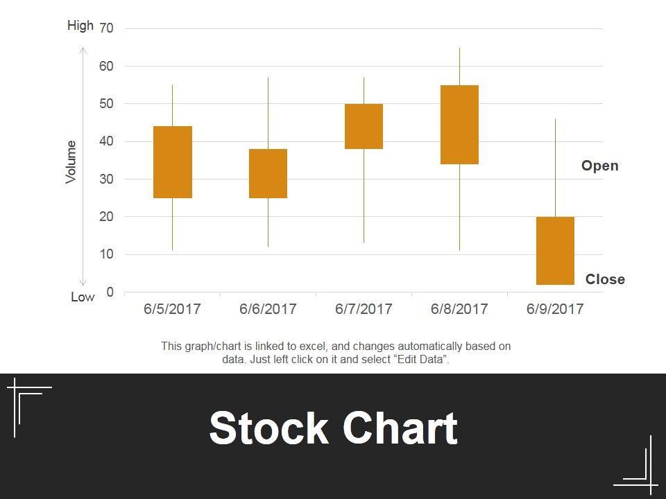Select the 6/6/2017 candlestick body

(x=268, y=173)
